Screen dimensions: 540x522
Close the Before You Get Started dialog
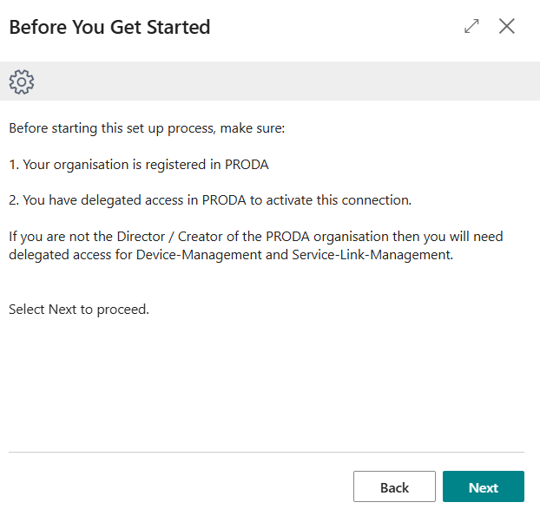(507, 26)
